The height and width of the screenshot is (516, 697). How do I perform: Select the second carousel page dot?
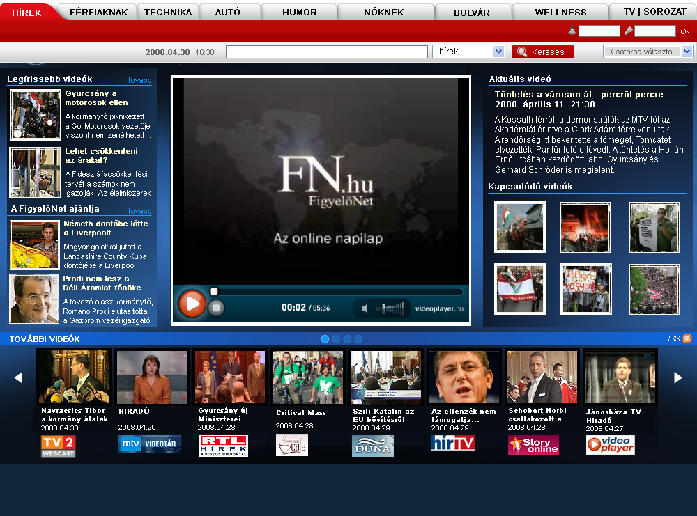pyautogui.click(x=336, y=339)
